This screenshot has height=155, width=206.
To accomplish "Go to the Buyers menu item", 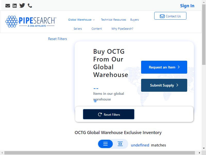I will coord(134,20).
